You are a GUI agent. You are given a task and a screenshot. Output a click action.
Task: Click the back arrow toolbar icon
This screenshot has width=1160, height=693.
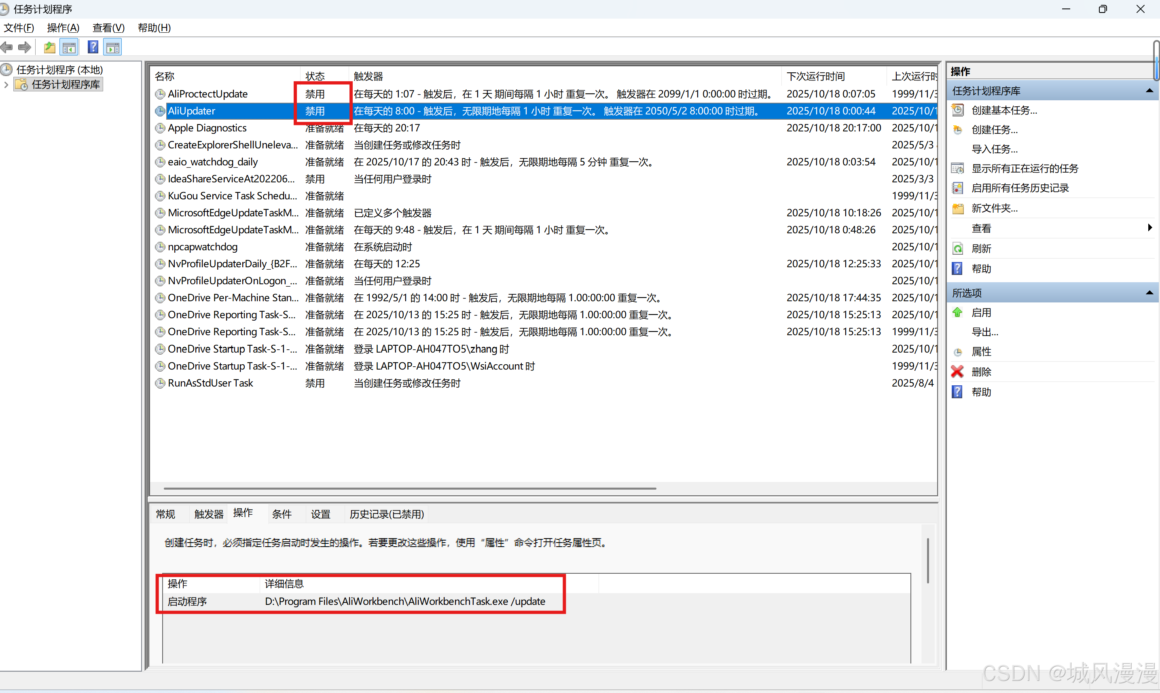click(x=6, y=47)
